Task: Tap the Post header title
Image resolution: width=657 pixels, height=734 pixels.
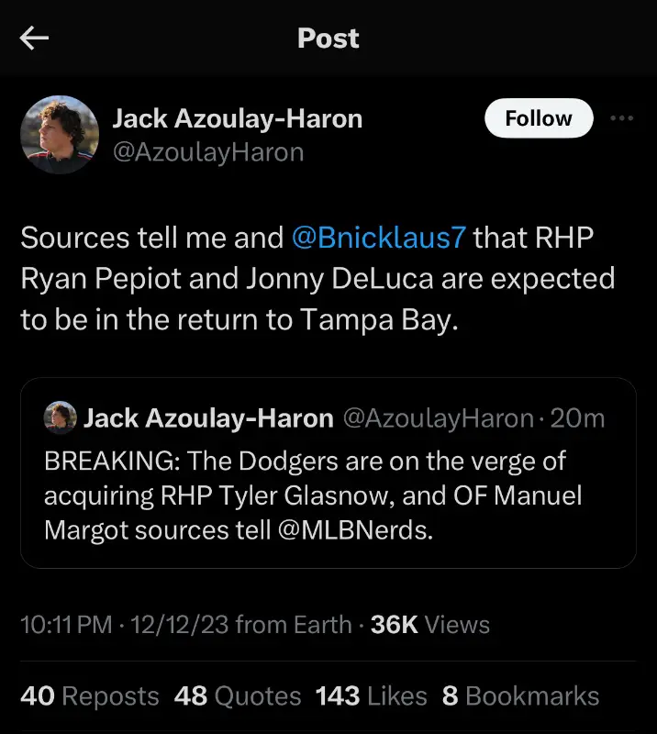Action: 328,38
